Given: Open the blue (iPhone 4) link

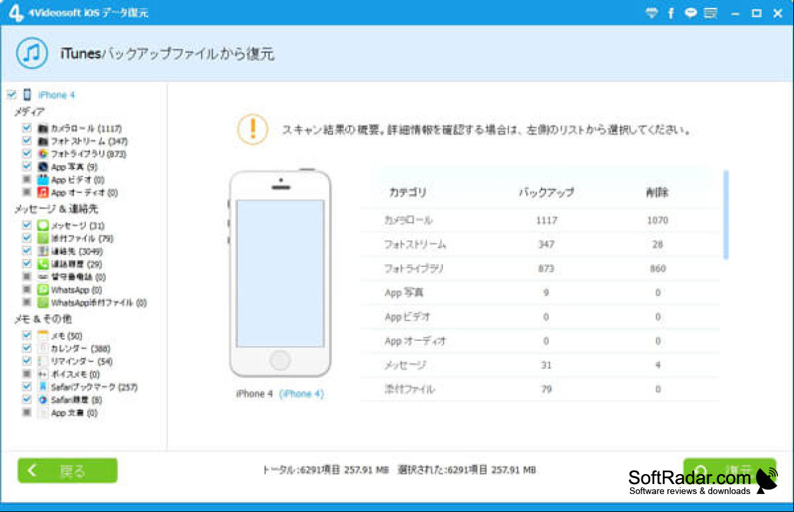Looking at the screenshot, I should point(302,393).
